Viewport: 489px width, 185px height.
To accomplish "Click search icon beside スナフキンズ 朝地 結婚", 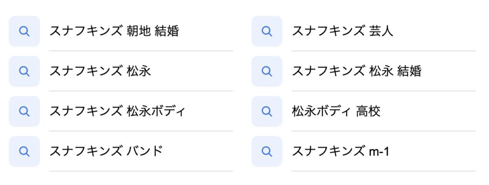I will tap(24, 31).
